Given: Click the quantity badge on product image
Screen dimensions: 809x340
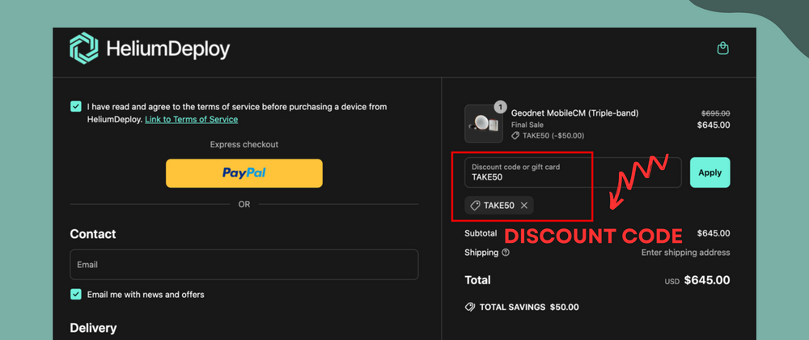Looking at the screenshot, I should [500, 107].
